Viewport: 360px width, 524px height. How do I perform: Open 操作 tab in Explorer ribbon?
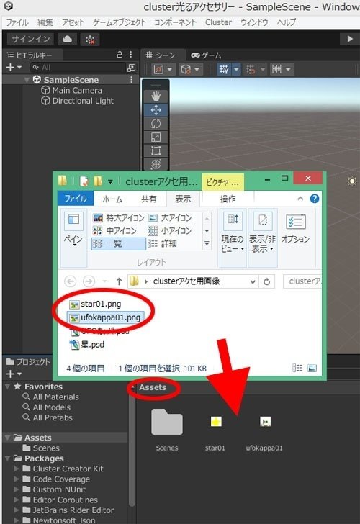[228, 199]
